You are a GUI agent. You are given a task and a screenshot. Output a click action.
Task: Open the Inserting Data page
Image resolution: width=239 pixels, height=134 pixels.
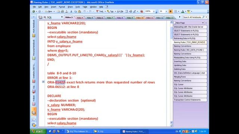[190, 61]
